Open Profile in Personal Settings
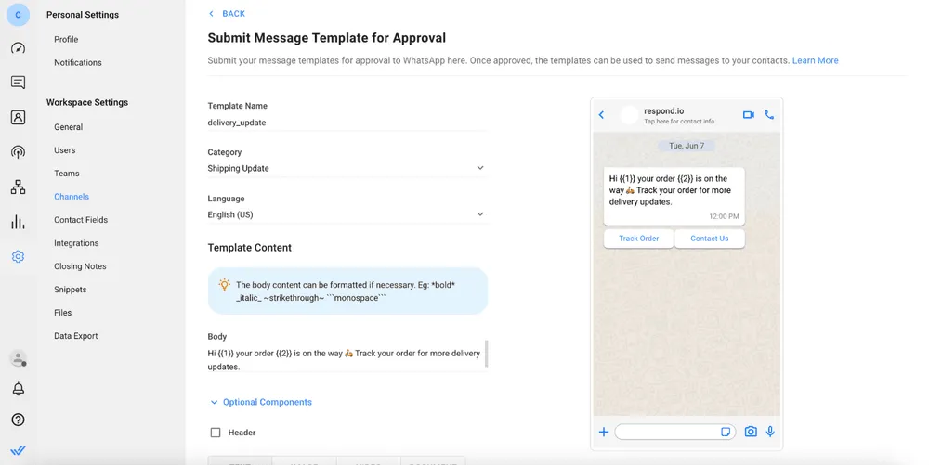 [x=66, y=39]
